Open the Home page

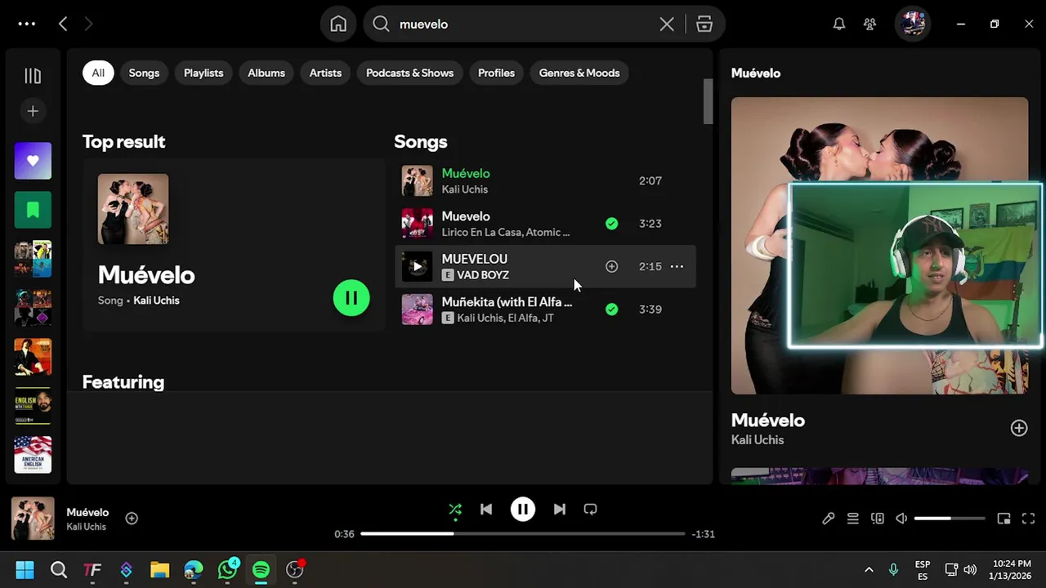[338, 24]
